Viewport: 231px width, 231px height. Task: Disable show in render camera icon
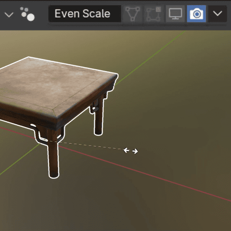click(x=196, y=14)
